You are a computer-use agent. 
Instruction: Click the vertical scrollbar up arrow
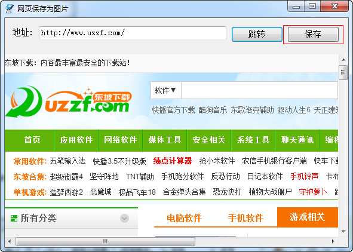pyautogui.click(x=343, y=60)
